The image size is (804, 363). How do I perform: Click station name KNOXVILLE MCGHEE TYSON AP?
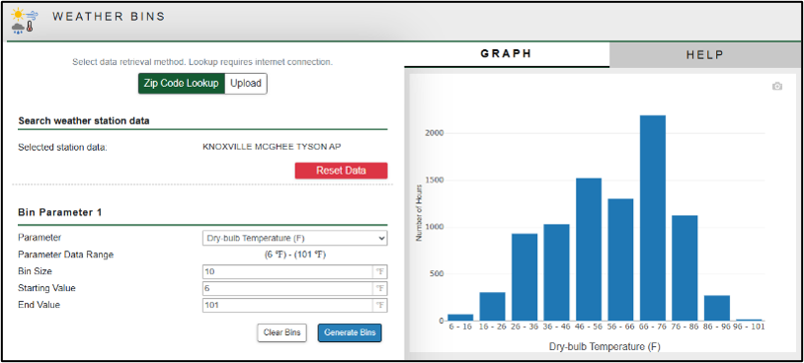click(x=272, y=146)
